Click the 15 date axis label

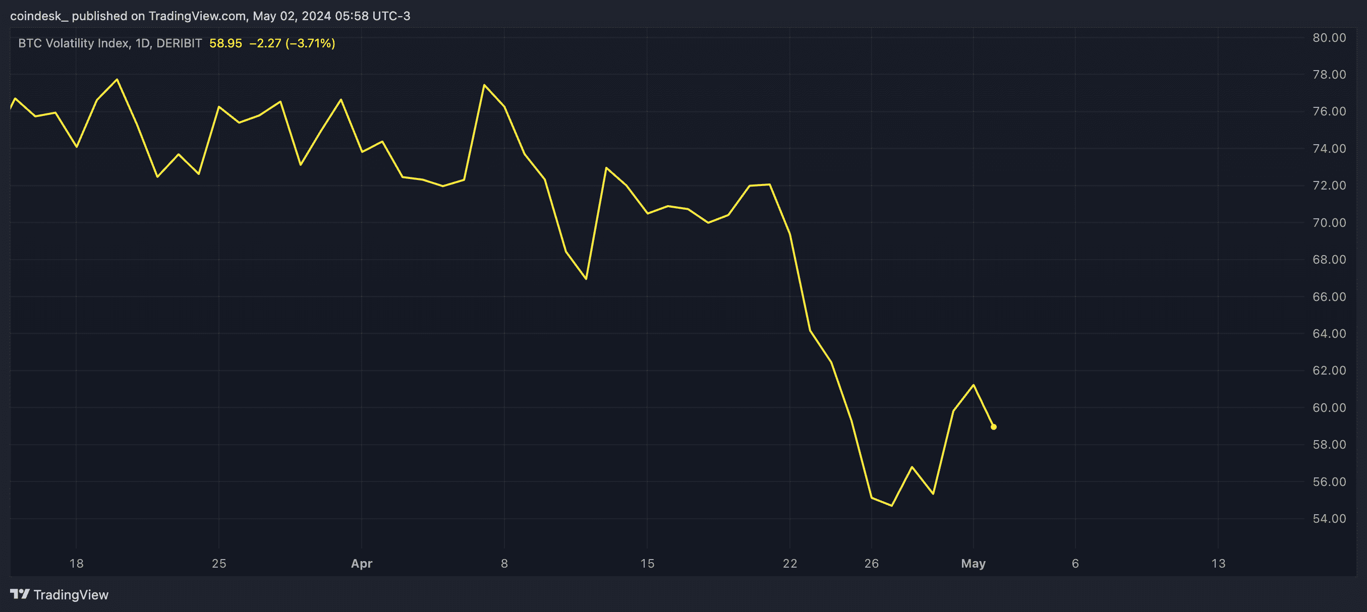point(647,563)
